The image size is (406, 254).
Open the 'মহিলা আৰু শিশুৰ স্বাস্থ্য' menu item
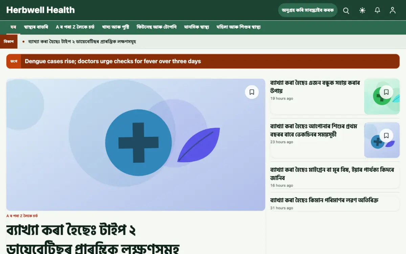[x=239, y=27]
